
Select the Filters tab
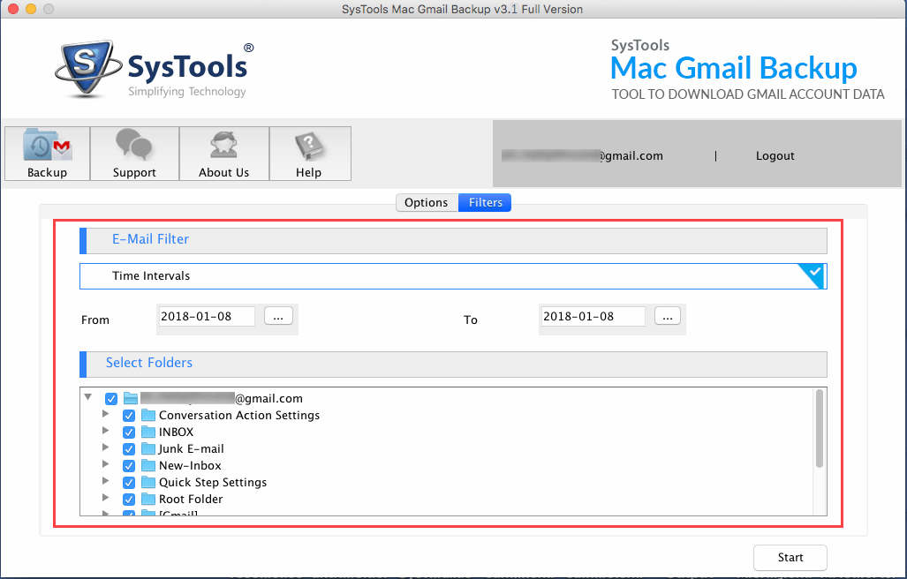(x=484, y=202)
